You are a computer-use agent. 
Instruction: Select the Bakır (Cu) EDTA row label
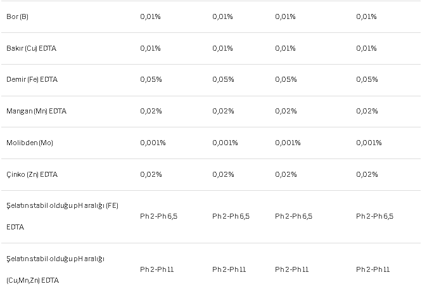pyautogui.click(x=31, y=48)
